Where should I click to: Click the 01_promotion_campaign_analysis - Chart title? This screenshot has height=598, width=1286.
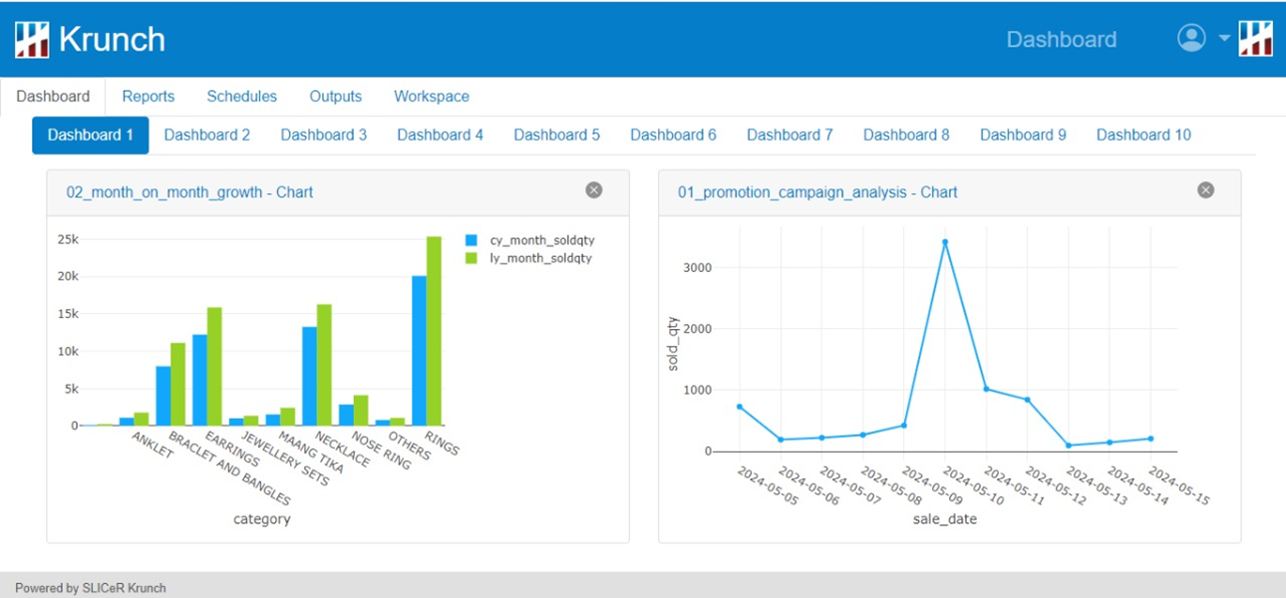coord(817,192)
